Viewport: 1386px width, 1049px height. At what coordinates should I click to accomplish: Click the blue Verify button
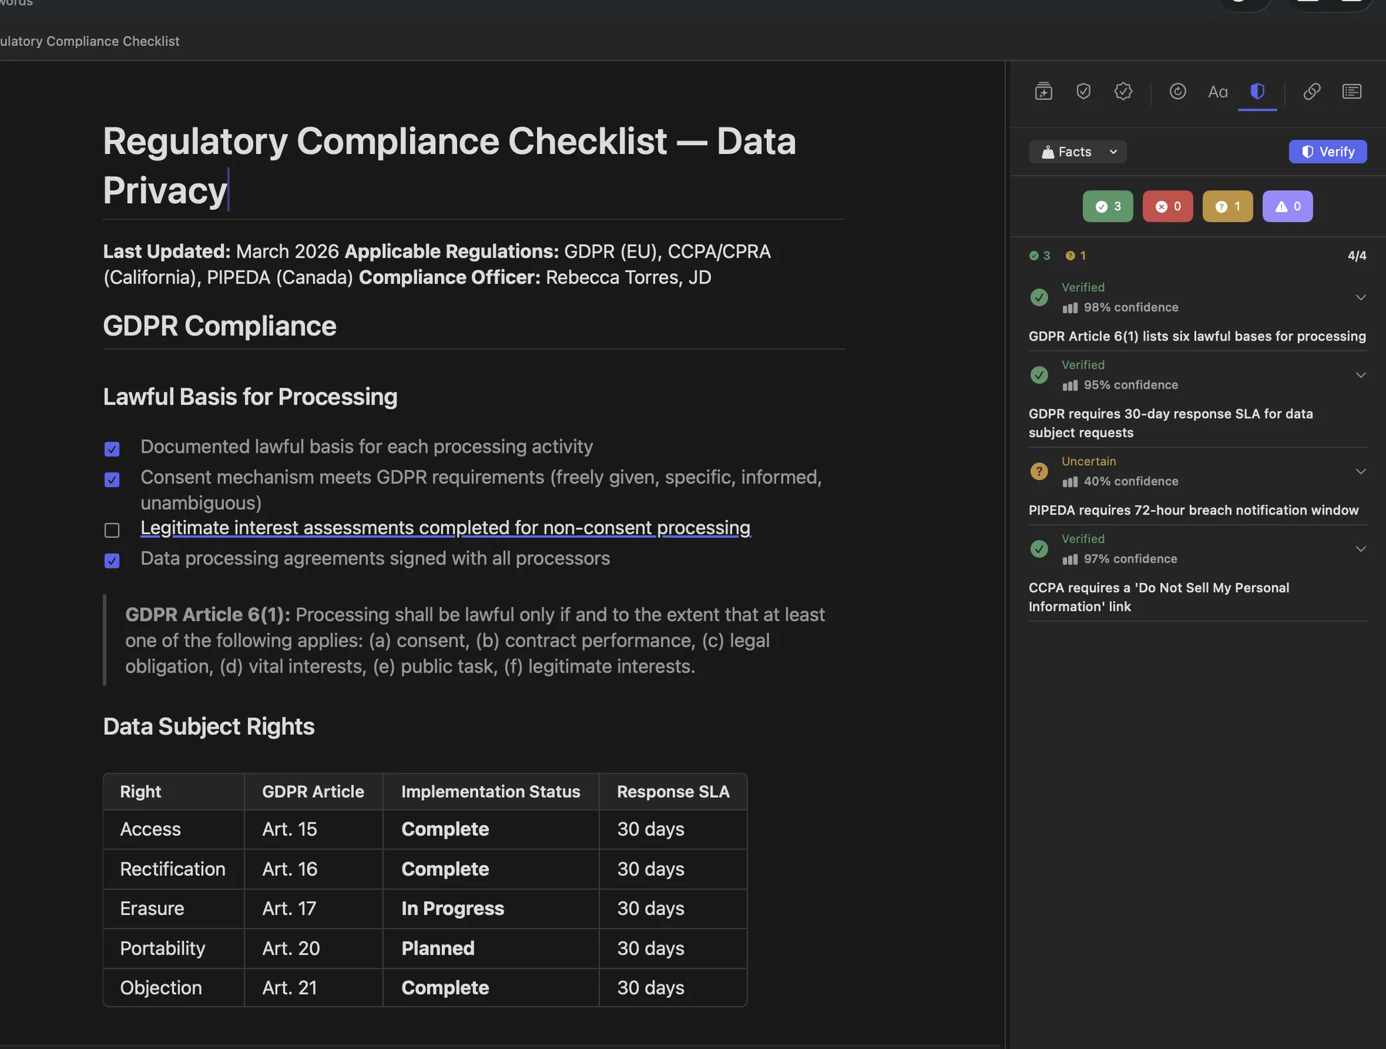1327,152
